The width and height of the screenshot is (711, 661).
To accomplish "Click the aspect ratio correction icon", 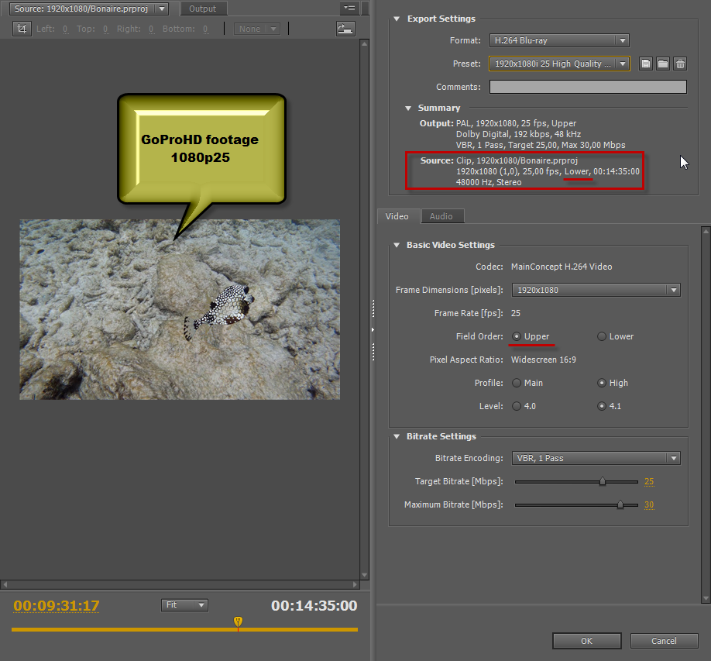I will tap(345, 29).
